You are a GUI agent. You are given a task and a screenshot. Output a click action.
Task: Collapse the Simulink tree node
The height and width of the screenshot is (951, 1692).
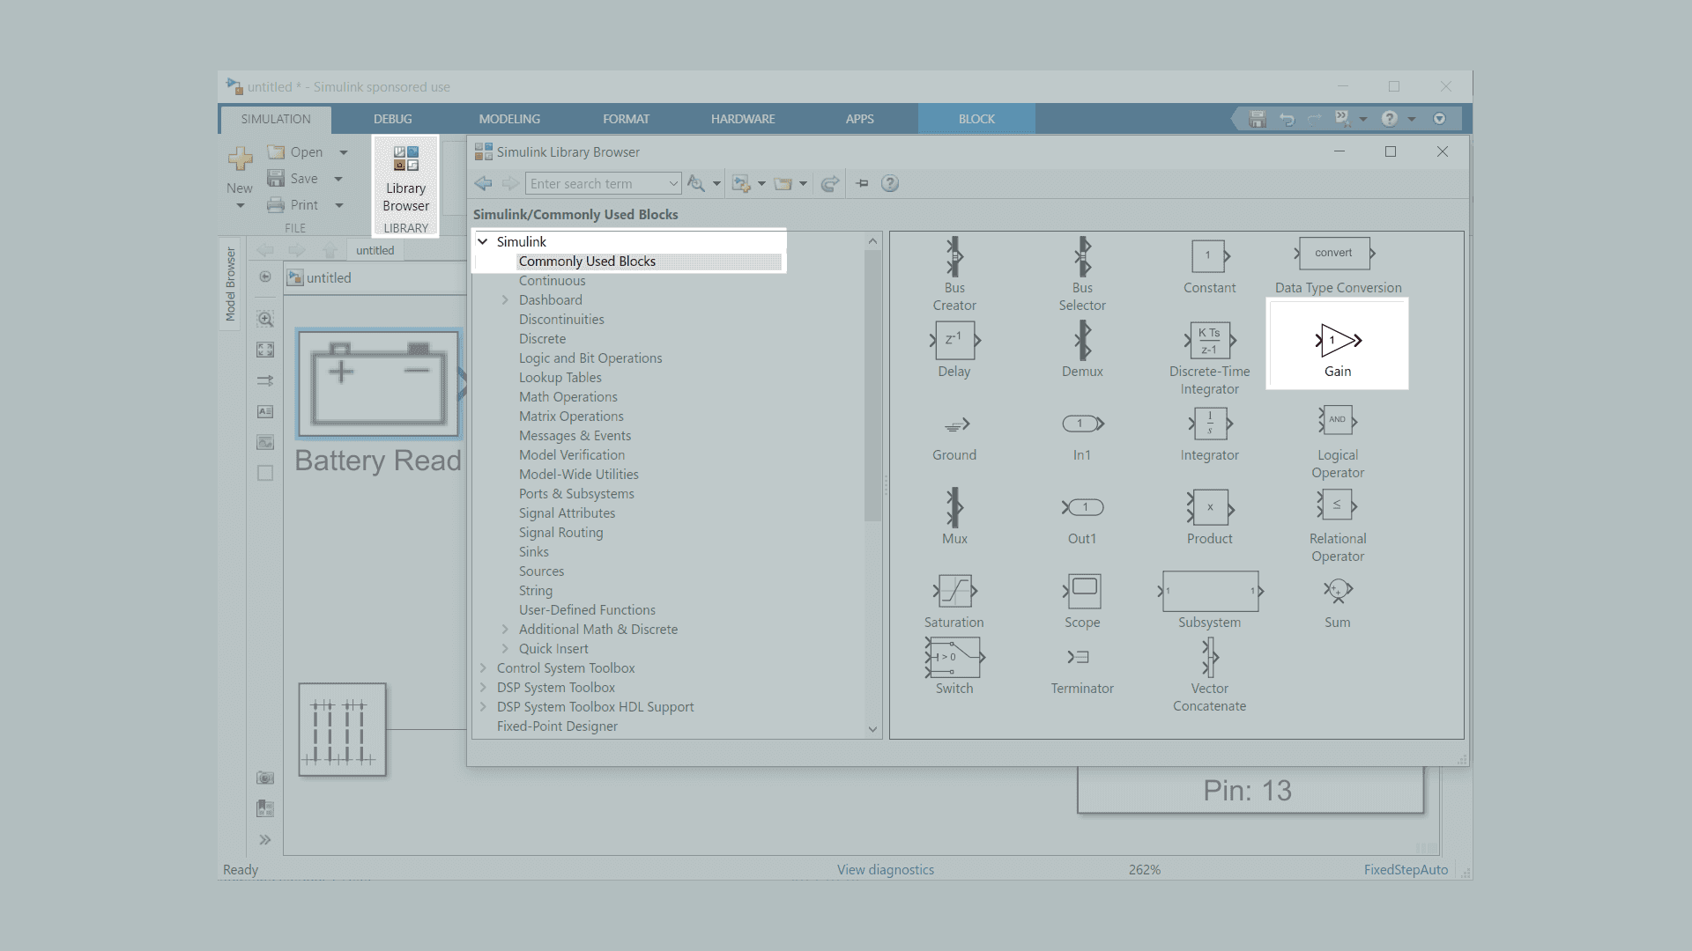tap(483, 241)
